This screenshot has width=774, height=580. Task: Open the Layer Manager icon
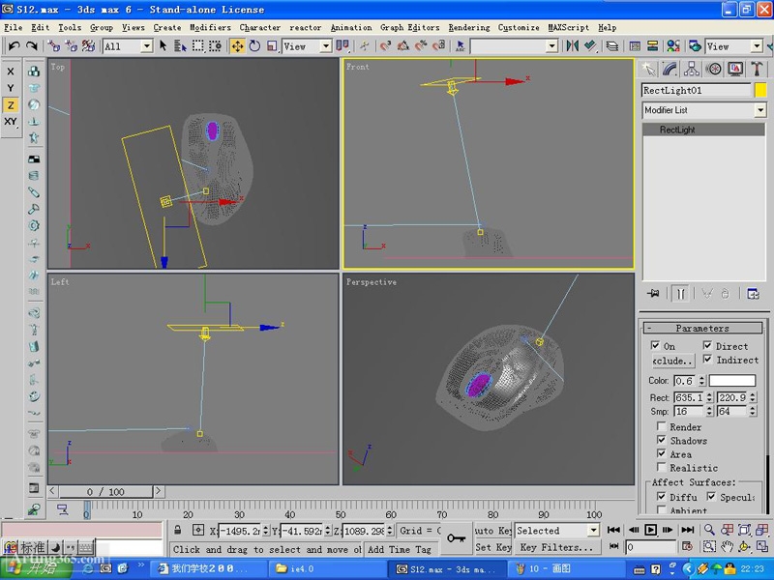pyautogui.click(x=611, y=45)
